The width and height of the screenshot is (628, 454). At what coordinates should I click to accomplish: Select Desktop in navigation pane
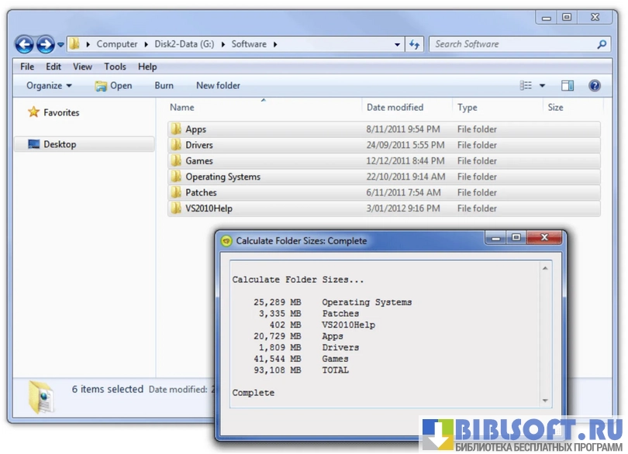[60, 144]
